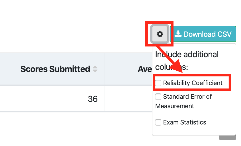Select the table cell showing 36
The image size is (241, 146).
tap(52, 99)
